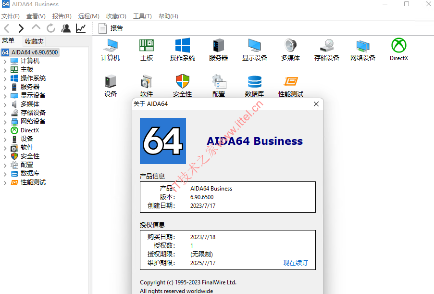Open the 工具(T) menu
Image resolution: width=434 pixels, height=294 pixels.
pos(142,16)
